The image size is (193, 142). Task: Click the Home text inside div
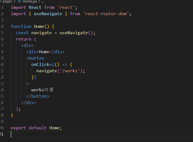point(44,52)
